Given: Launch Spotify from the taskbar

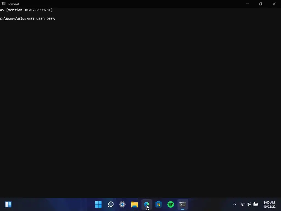Looking at the screenshot, I should pyautogui.click(x=171, y=204).
